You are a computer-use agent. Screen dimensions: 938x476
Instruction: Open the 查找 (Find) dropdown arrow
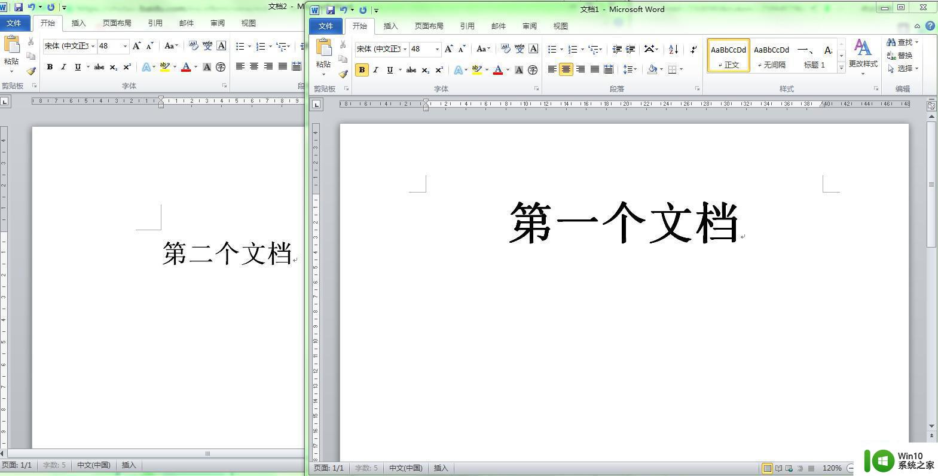point(916,42)
